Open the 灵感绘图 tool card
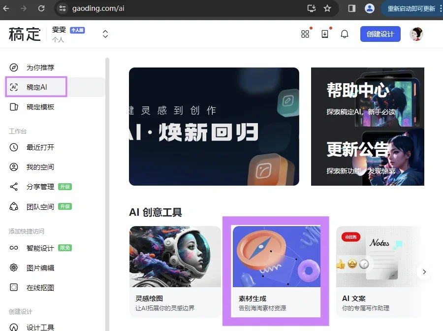This screenshot has height=331, width=443. 175,271
